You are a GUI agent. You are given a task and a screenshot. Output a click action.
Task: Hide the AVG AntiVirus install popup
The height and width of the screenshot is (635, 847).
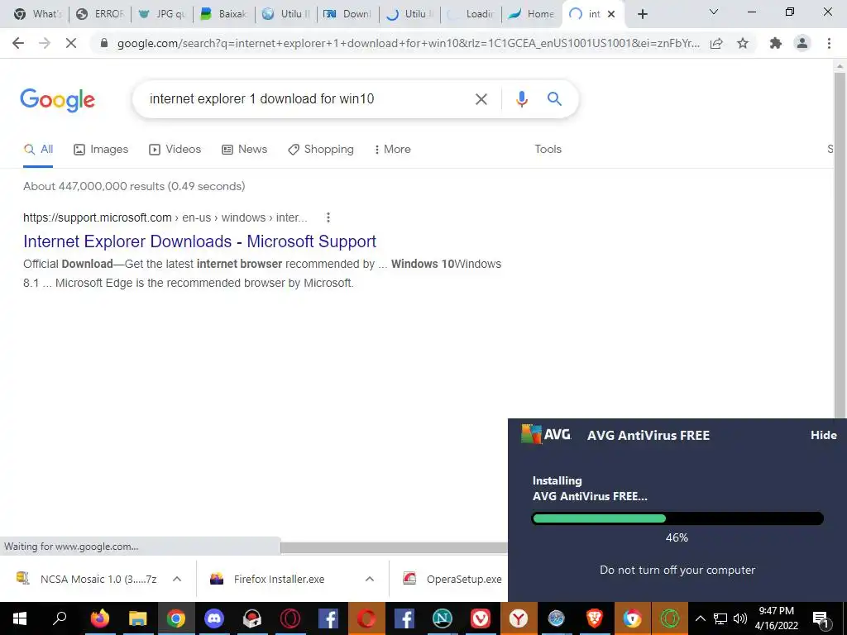(823, 435)
